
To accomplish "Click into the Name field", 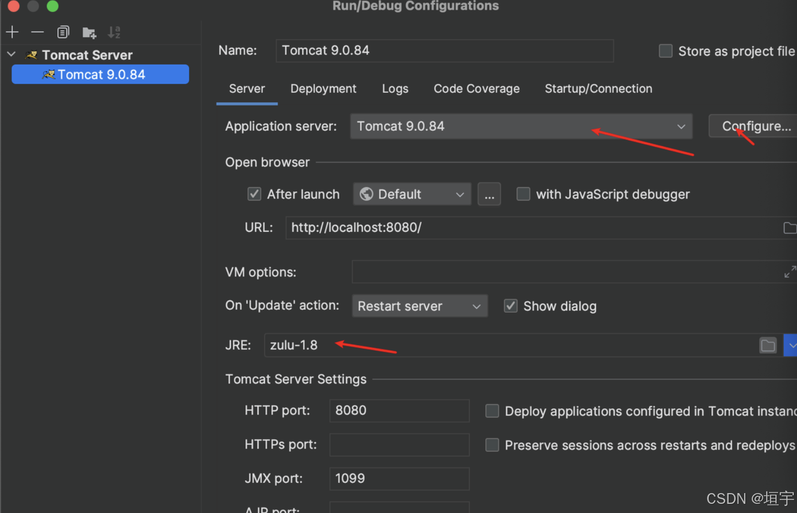I will click(445, 51).
